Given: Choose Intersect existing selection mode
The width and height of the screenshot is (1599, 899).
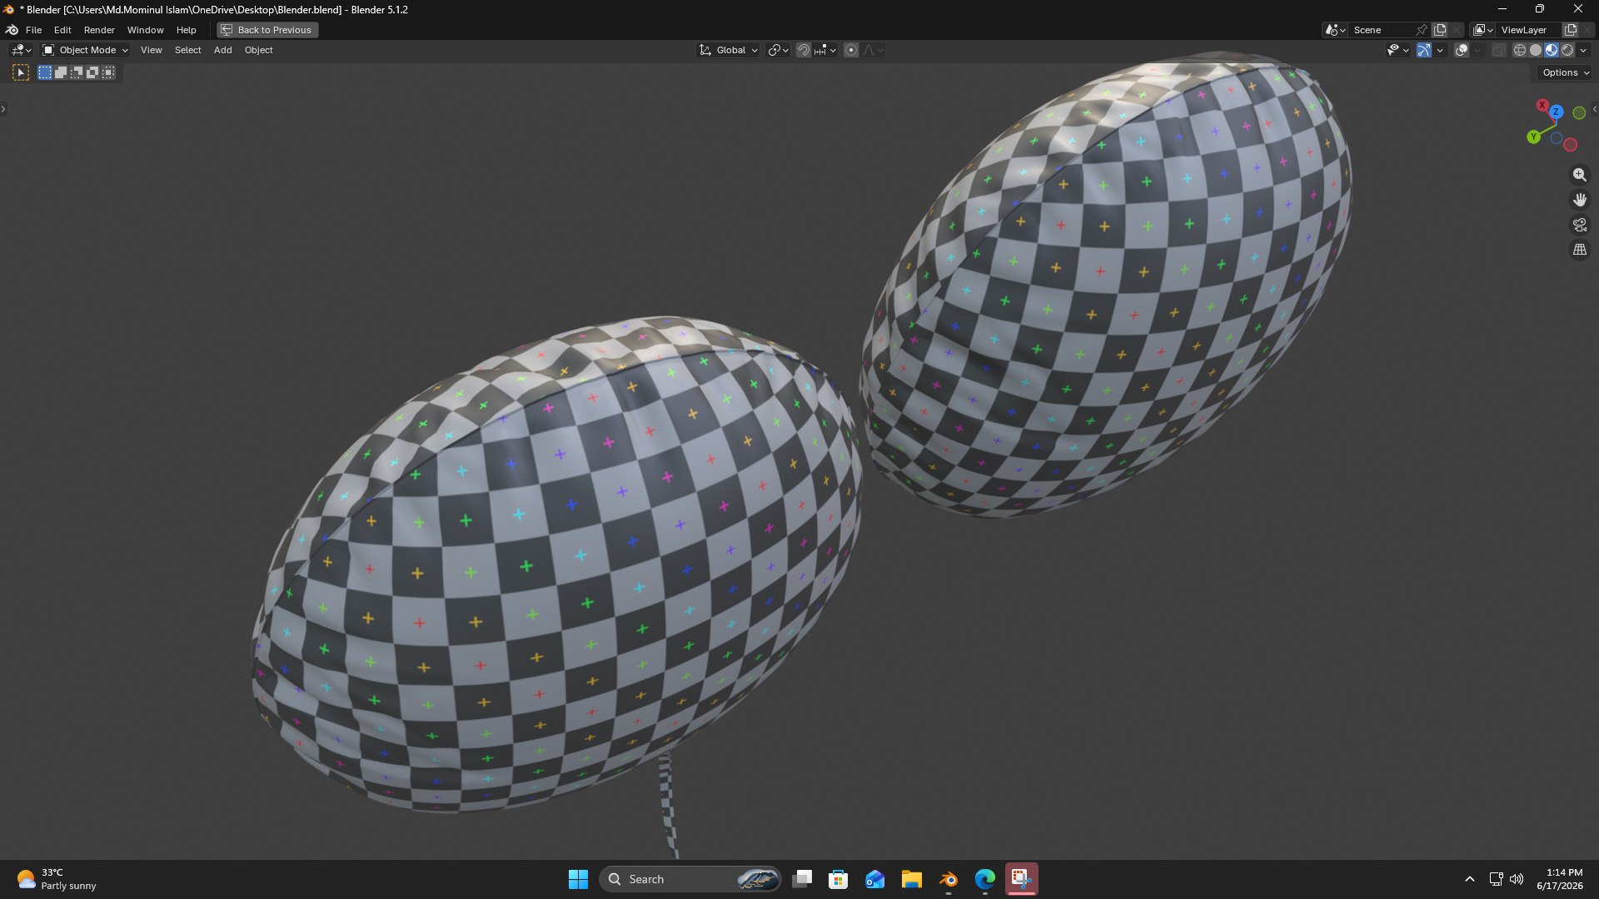Looking at the screenshot, I should pos(108,72).
